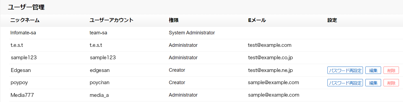The height and width of the screenshot is (102, 403).
Task: Click the Eメール column header
Action: coord(257,20)
